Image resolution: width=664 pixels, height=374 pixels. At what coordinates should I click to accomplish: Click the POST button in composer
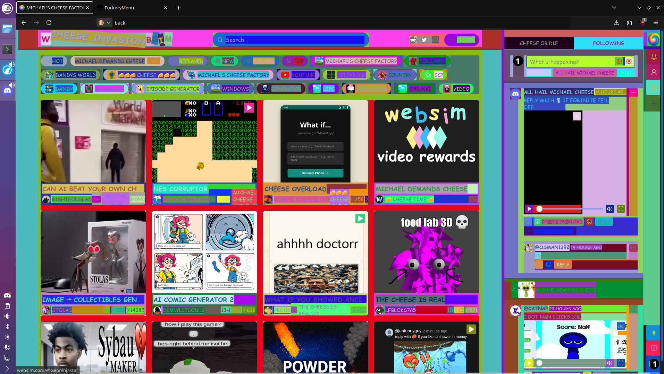click(626, 73)
